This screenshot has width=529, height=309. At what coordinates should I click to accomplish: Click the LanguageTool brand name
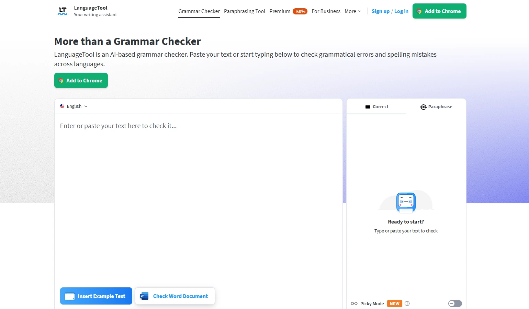(x=91, y=8)
